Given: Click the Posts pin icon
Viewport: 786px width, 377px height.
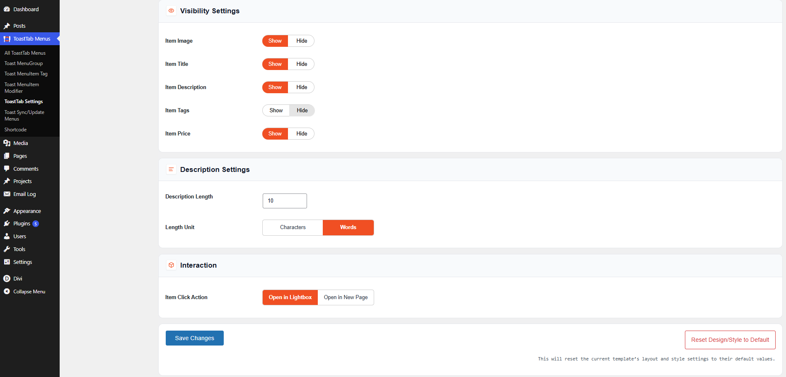Looking at the screenshot, I should (7, 26).
